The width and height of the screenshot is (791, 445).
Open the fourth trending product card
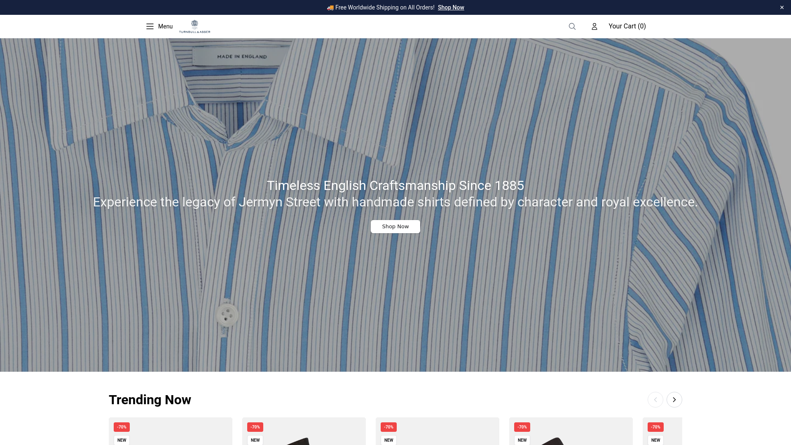coord(571,433)
